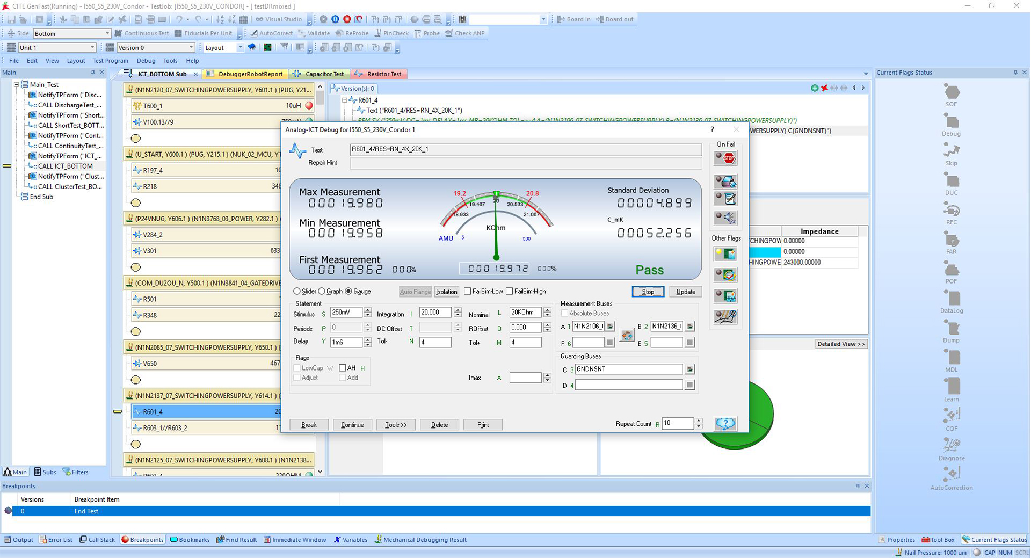
Task: Enable the FailSim-High checkbox
Action: pyautogui.click(x=509, y=291)
